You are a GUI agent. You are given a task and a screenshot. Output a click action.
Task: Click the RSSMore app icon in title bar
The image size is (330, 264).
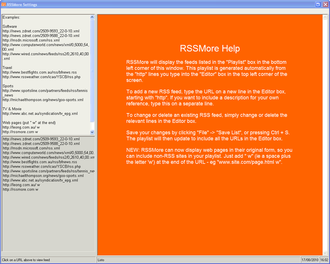(x=3, y=4)
